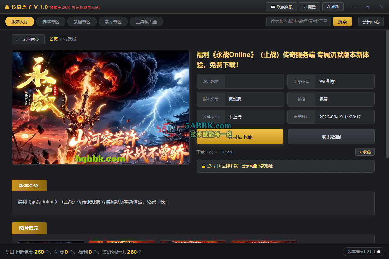Select the 素材专区 tab
This screenshot has height=259, width=389.
coord(113,22)
